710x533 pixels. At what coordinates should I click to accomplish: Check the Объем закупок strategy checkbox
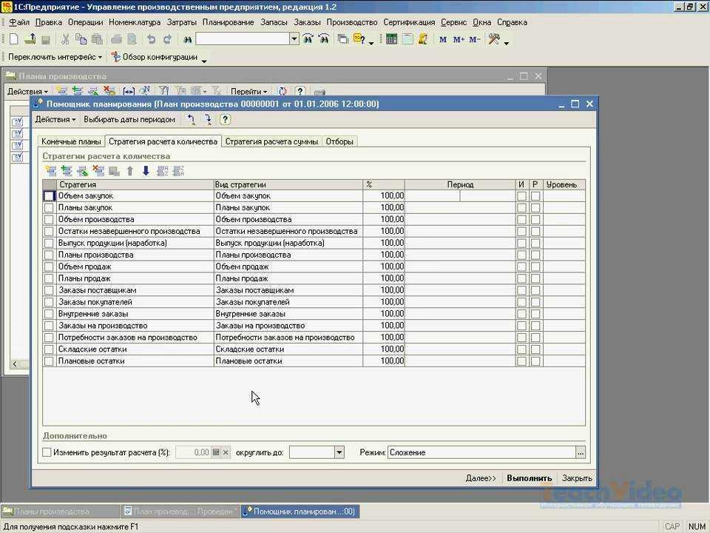pyautogui.click(x=49, y=195)
